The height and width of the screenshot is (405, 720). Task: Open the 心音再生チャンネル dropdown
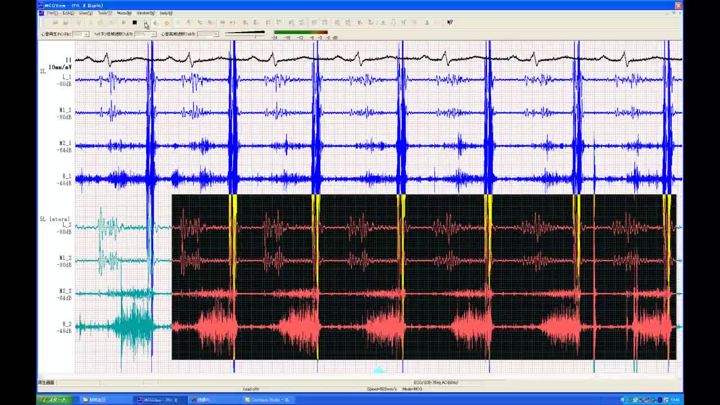coord(85,34)
